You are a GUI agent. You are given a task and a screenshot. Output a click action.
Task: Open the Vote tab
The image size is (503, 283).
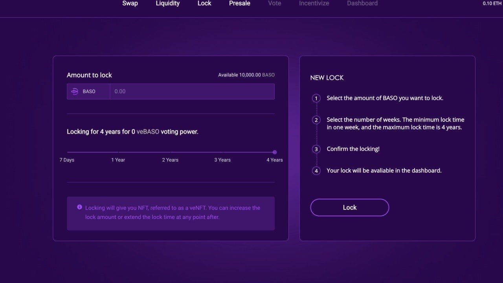click(275, 4)
